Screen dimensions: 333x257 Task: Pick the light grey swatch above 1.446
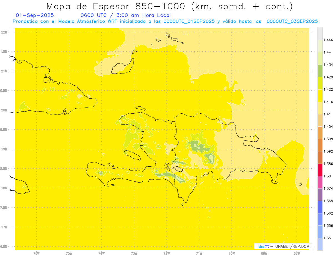320,34
